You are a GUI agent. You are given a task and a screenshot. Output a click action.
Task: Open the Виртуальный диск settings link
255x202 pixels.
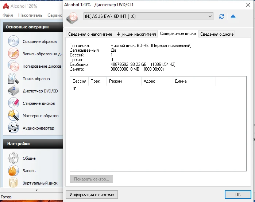(40, 183)
